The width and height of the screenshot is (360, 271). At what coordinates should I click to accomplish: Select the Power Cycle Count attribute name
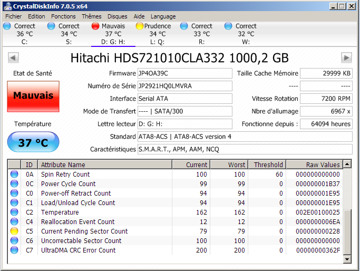(x=68, y=183)
